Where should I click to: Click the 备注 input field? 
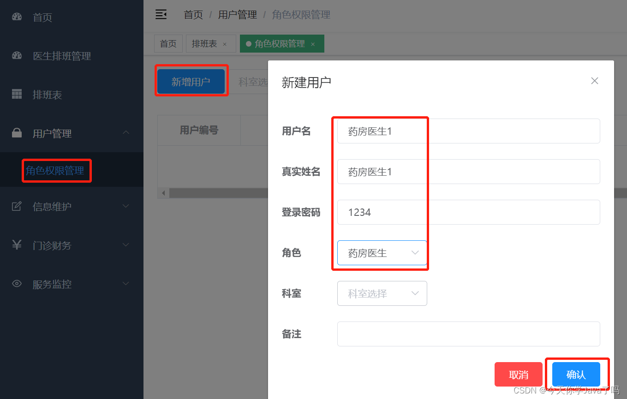[x=469, y=334]
